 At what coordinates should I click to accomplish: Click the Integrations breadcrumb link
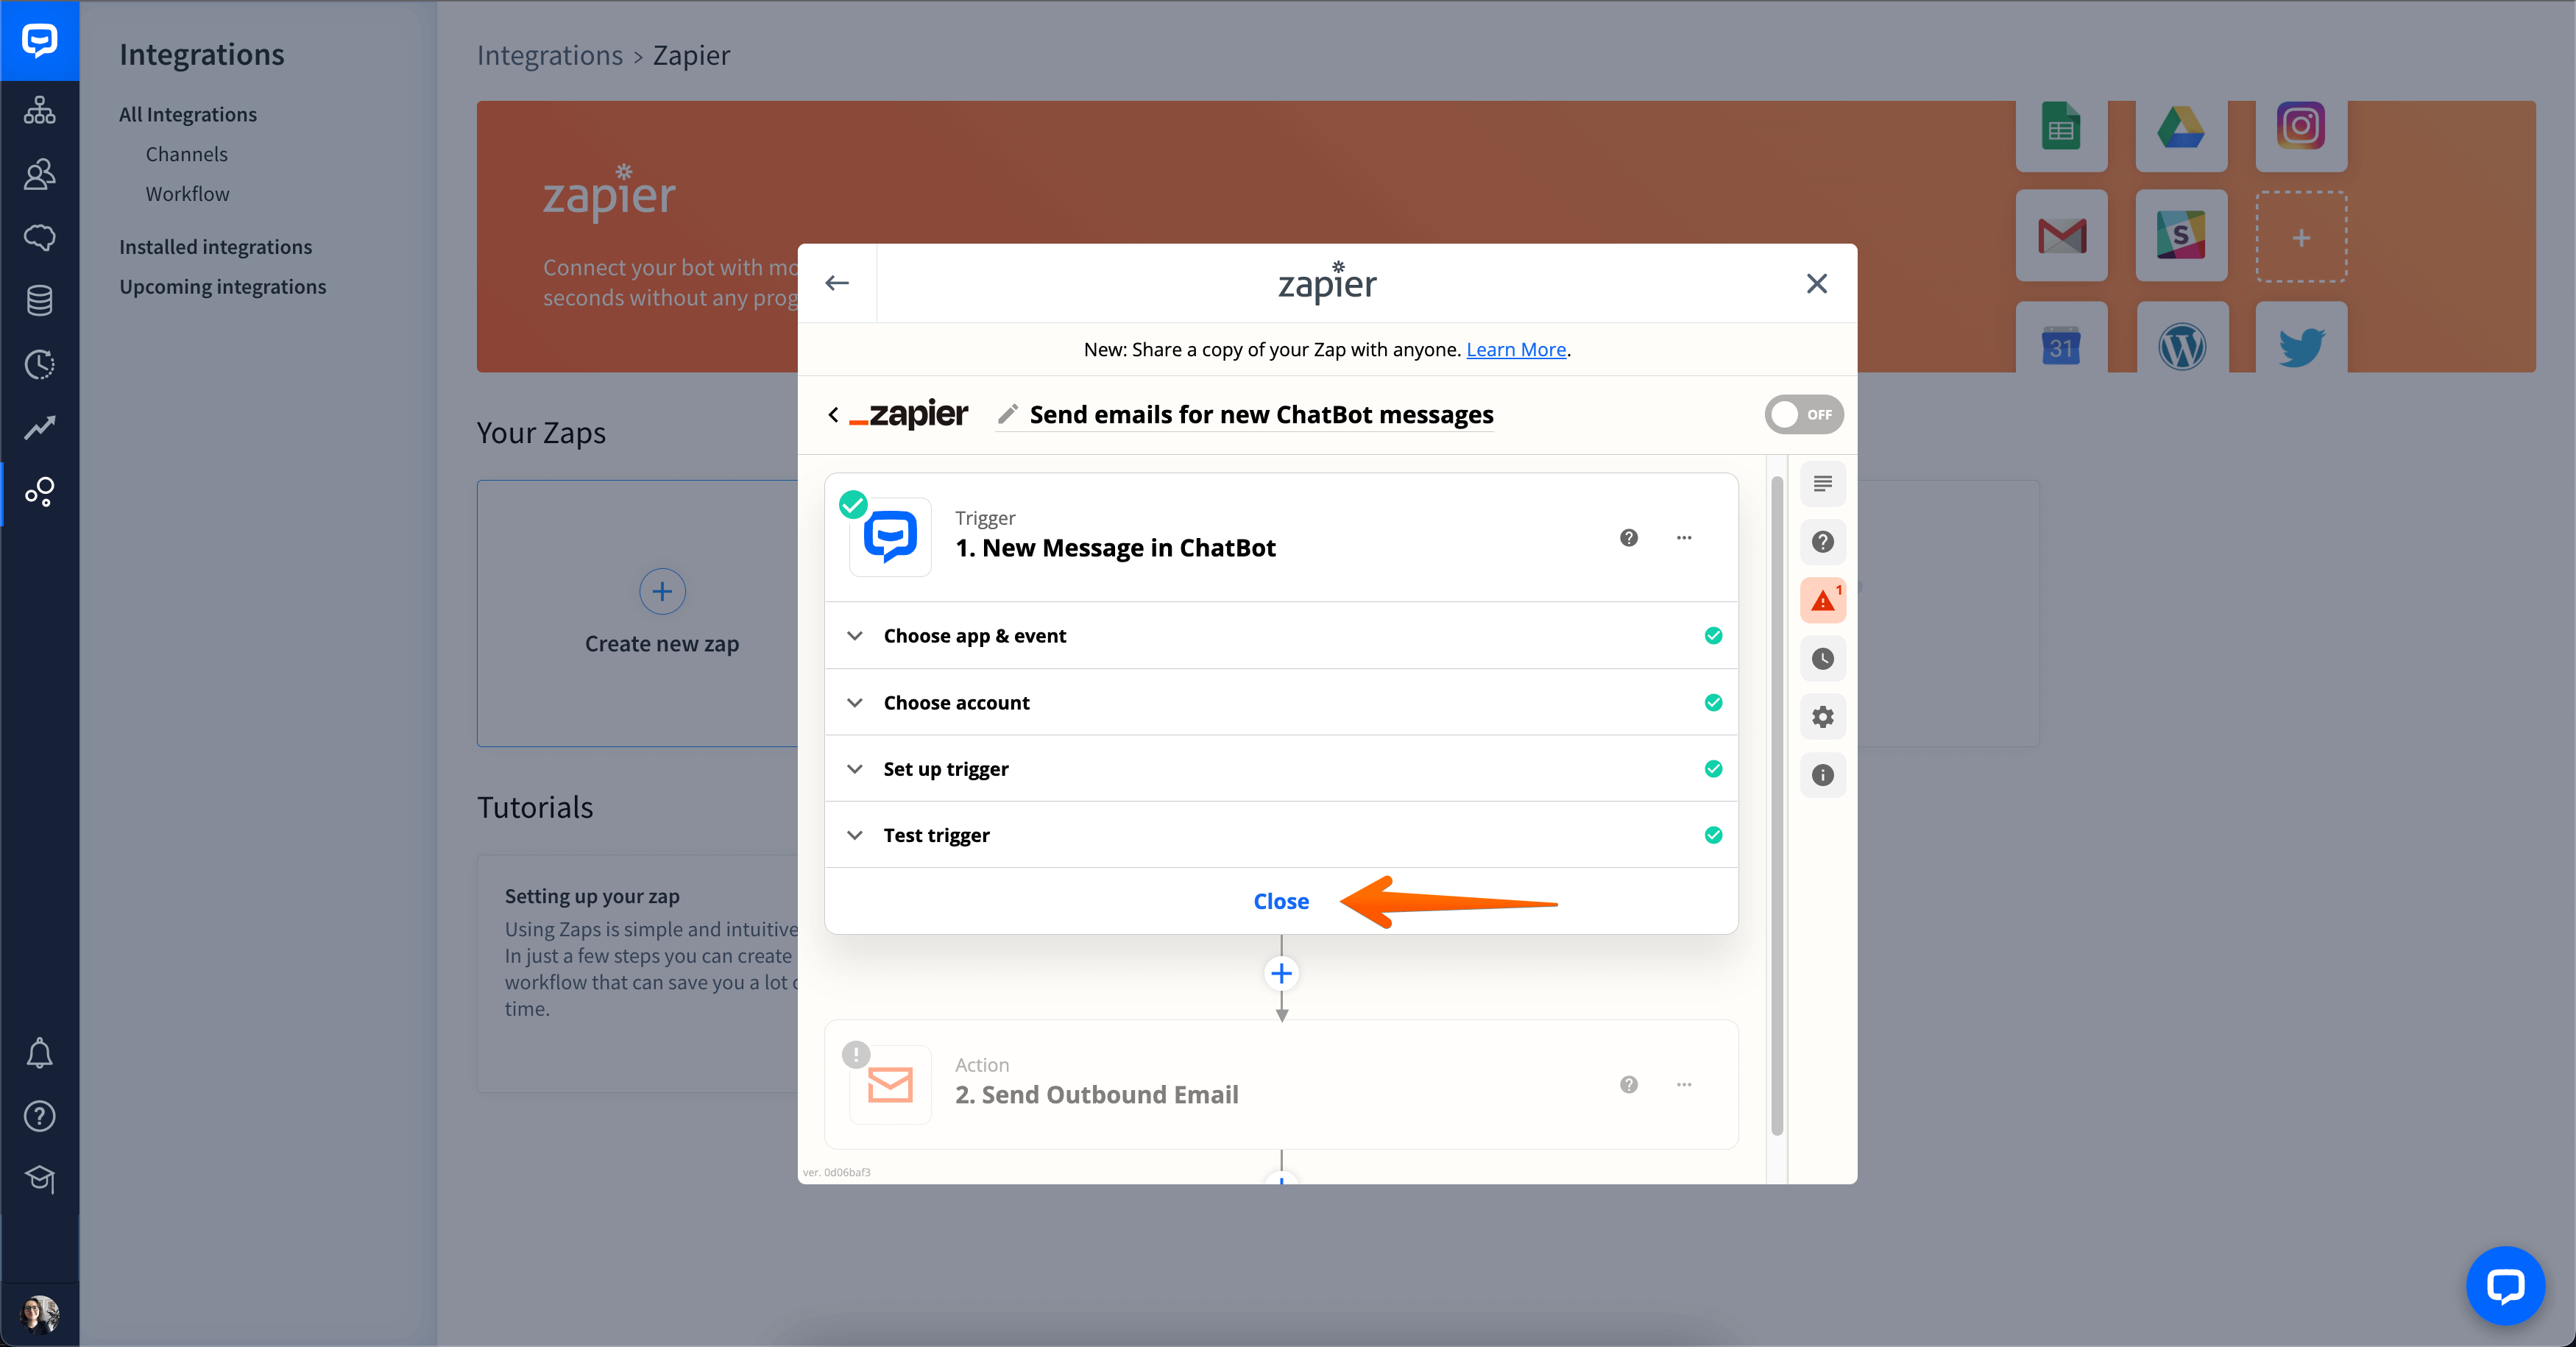550,55
